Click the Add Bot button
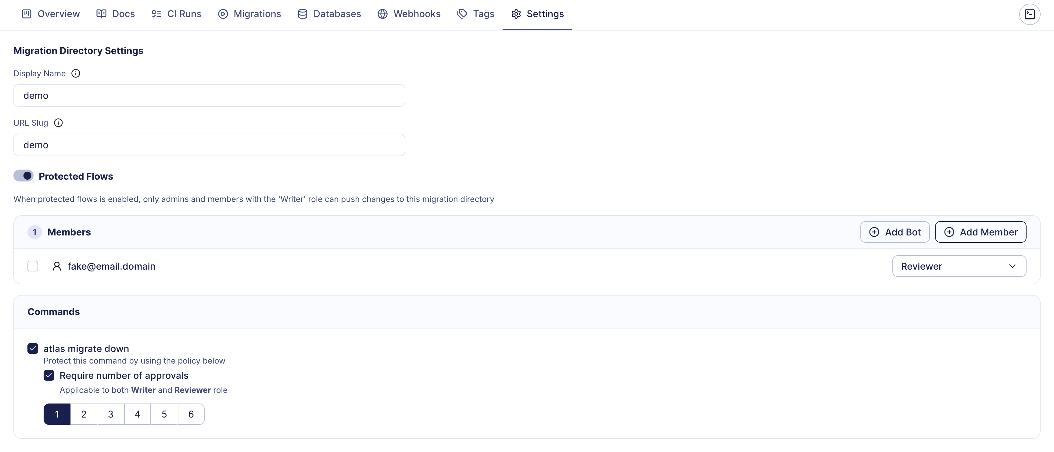Screen dimensions: 1054x452 pos(894,232)
